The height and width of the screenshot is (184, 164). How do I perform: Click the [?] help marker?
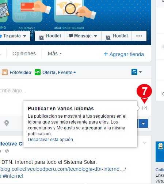coord(145,108)
